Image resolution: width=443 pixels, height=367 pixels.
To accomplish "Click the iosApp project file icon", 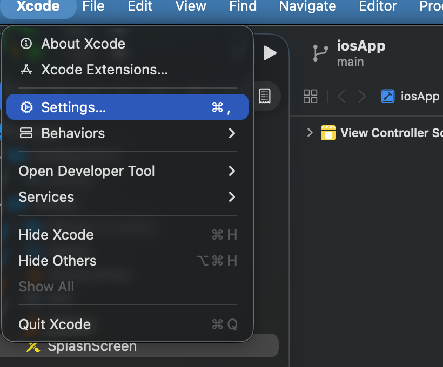I will [x=387, y=97].
